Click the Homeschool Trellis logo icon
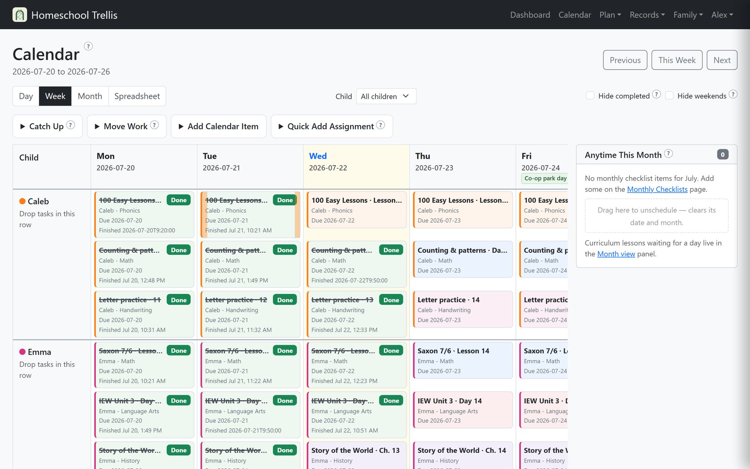 20,15
